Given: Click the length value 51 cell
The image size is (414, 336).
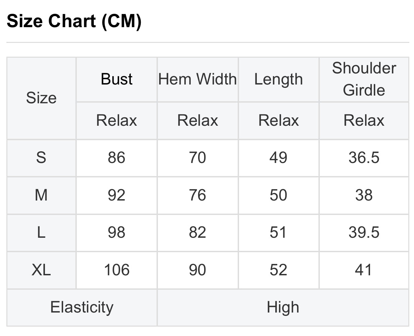Looking at the screenshot, I should point(278,232).
